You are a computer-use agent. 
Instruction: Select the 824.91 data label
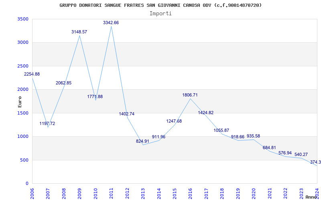[144, 142]
